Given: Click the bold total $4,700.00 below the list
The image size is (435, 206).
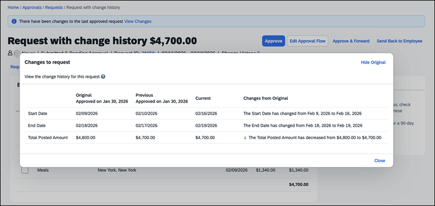Looking at the screenshot, I should click(x=298, y=184).
